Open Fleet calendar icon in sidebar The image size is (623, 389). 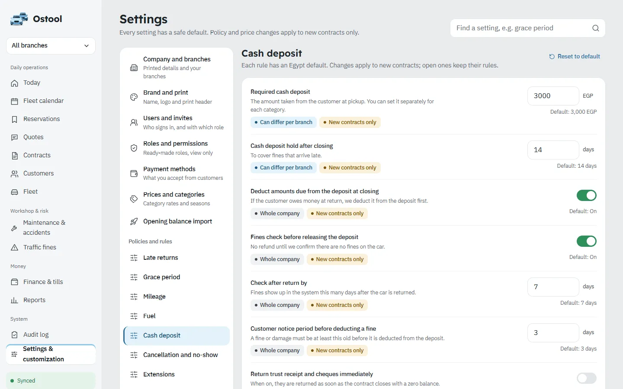coord(15,101)
